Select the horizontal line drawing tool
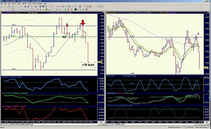 [18, 9]
